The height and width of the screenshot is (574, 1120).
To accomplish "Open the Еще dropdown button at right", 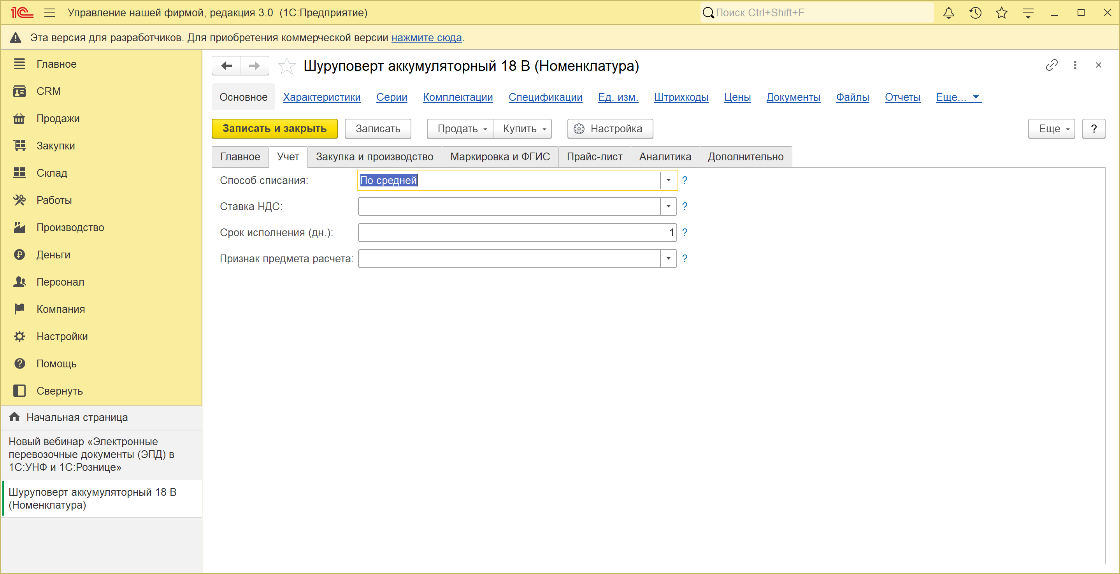I will coord(1051,129).
